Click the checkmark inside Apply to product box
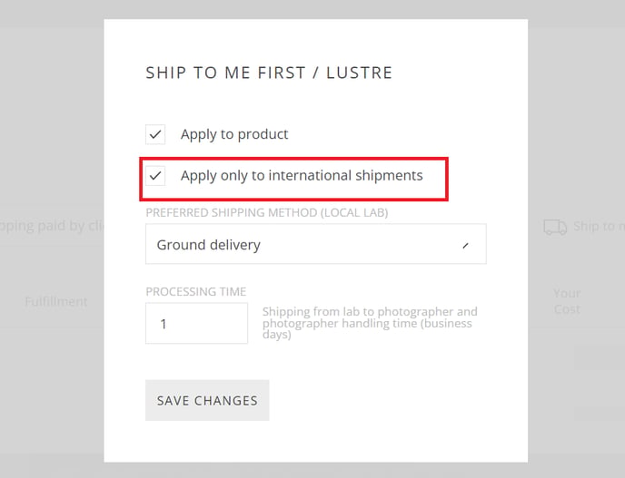 pos(155,134)
